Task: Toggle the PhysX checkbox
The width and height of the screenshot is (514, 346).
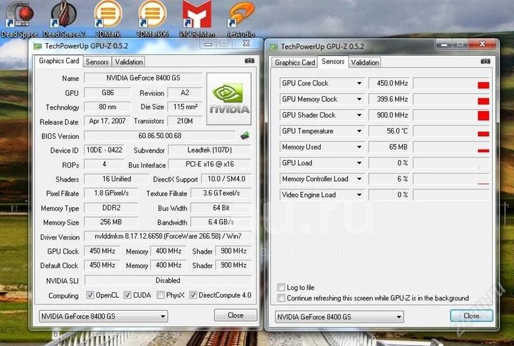Action: pyautogui.click(x=161, y=295)
